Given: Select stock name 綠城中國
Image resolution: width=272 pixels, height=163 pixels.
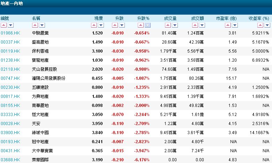Looking at the screenshot, I should [40, 132].
